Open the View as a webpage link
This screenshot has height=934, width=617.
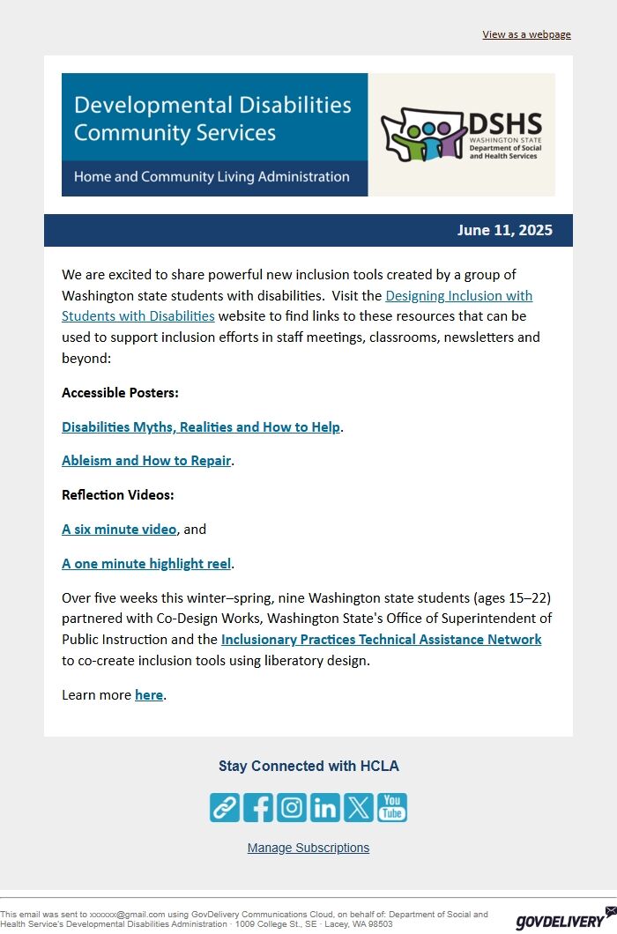(526, 34)
